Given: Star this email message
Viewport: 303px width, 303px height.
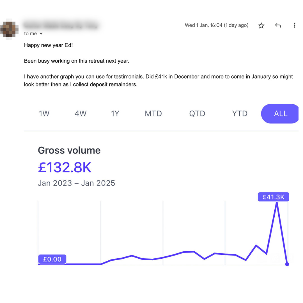Looking at the screenshot, I should pos(261,25).
